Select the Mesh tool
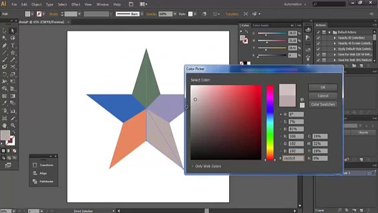The height and width of the screenshot is (213, 378). click(x=4, y=96)
